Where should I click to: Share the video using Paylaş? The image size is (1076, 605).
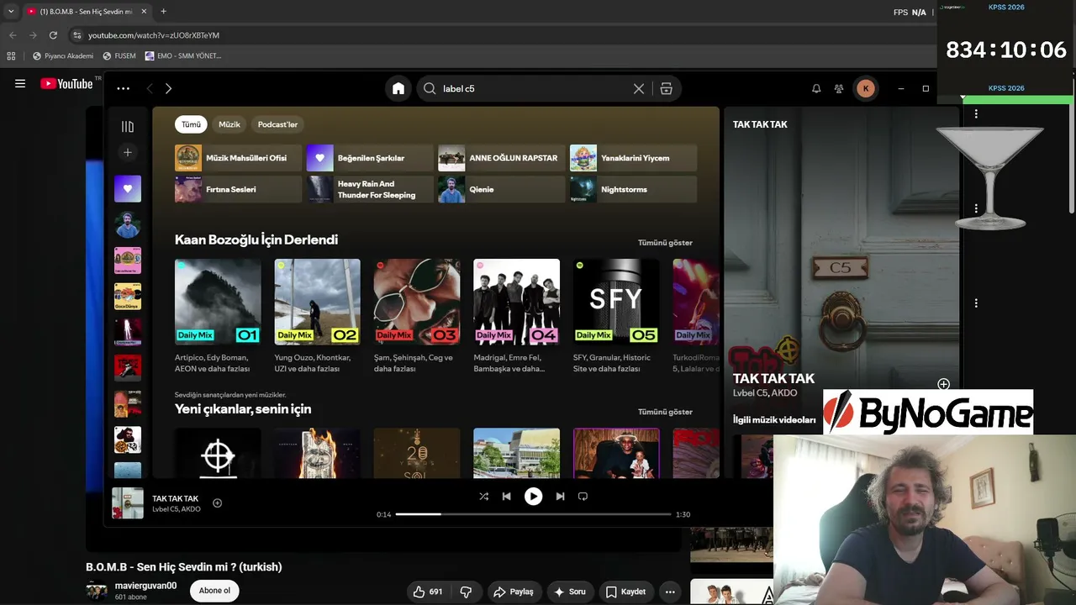(514, 592)
